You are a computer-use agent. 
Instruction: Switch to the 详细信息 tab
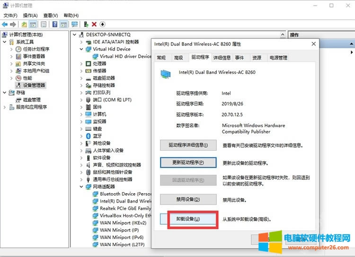[x=222, y=58]
